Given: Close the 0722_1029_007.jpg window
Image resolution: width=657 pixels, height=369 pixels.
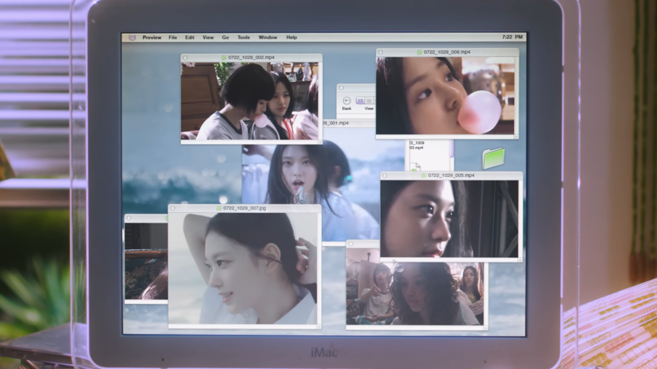Looking at the screenshot, I should (x=172, y=208).
